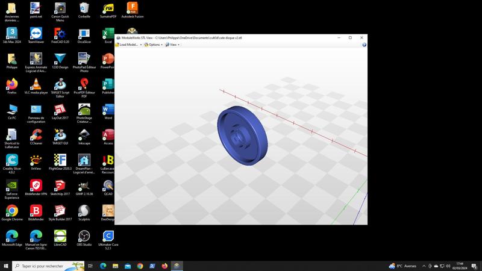The height and width of the screenshot is (271, 482).
Task: Select the Express Animate desktop icon
Action: coord(36,63)
